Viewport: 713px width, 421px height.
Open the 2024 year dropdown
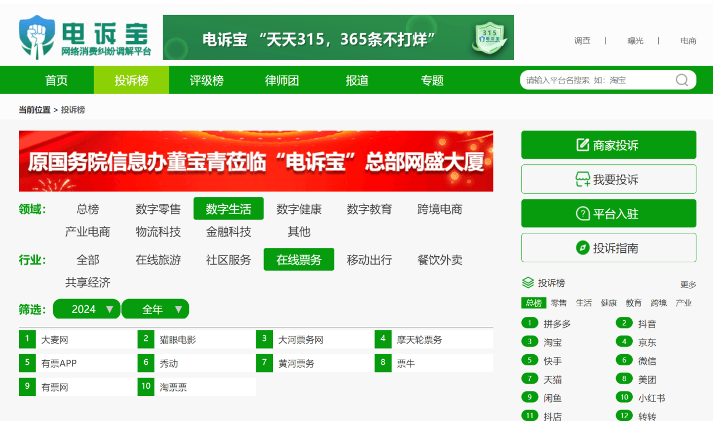coord(86,309)
